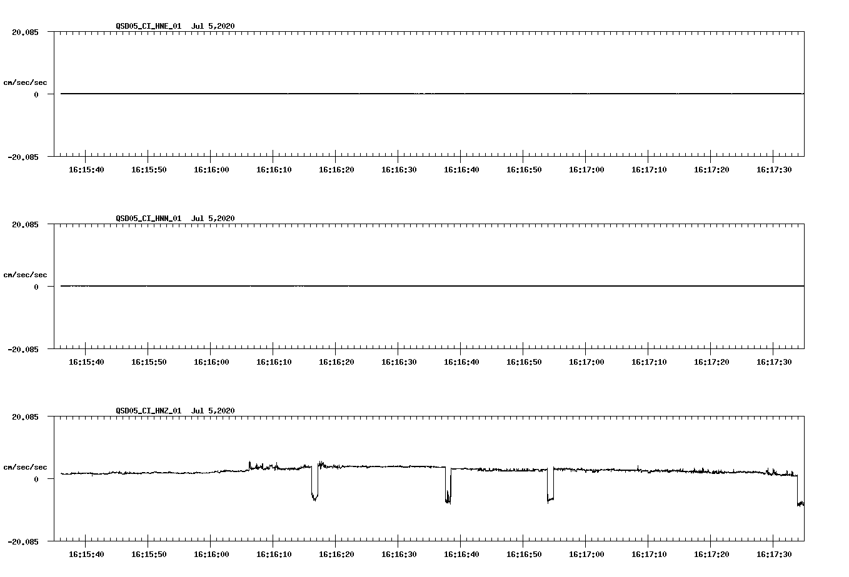Click the HNZ trace dip between 16:16:10 and 16:16:20

[314, 484]
